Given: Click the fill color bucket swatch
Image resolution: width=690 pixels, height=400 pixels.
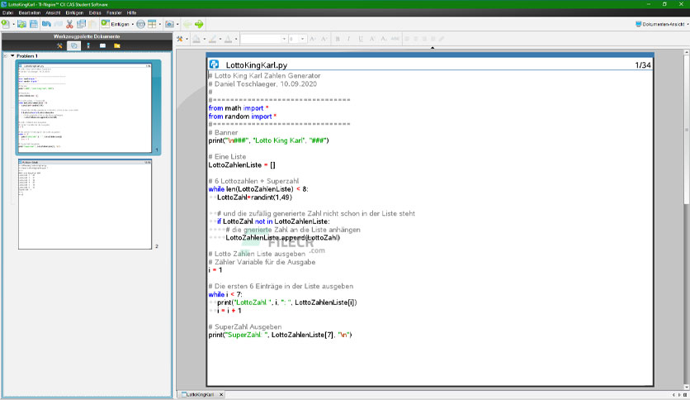Looking at the screenshot, I should coord(196,39).
